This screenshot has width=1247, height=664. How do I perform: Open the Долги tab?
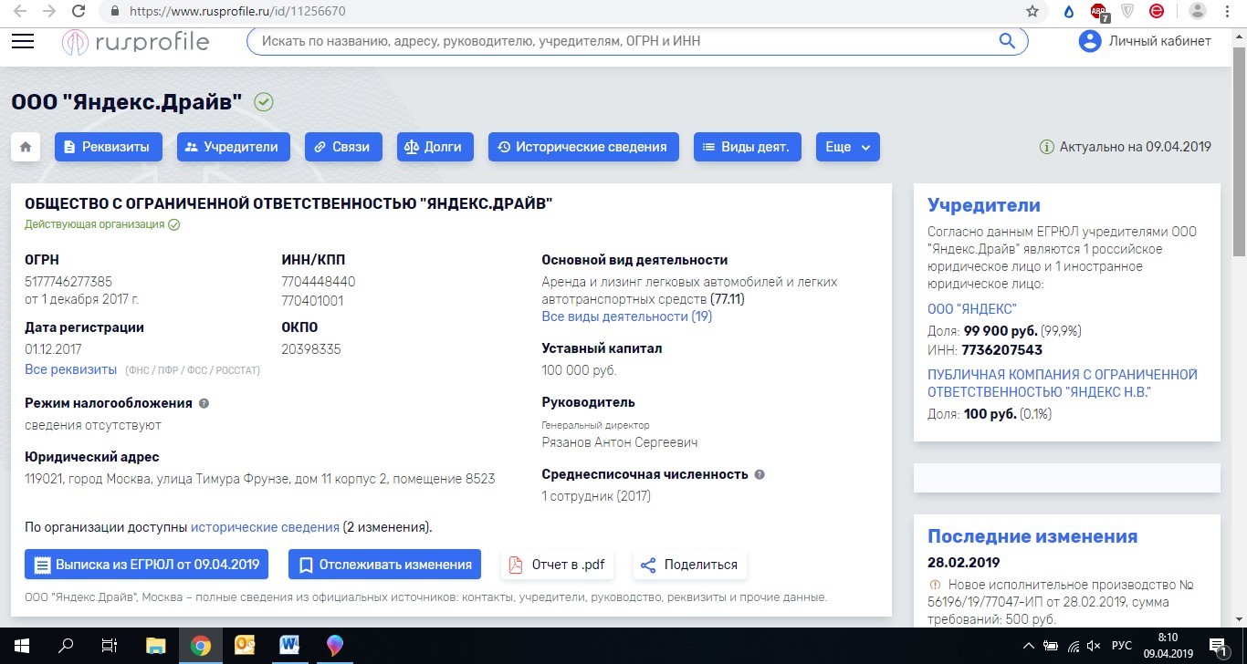[435, 147]
